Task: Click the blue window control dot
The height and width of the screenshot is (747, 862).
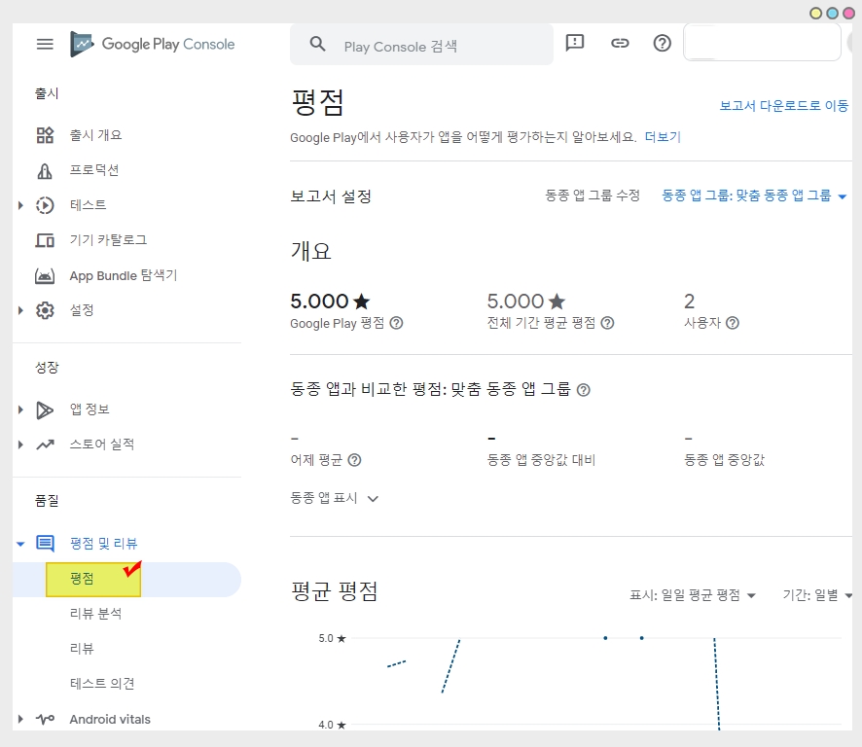Action: pos(832,14)
